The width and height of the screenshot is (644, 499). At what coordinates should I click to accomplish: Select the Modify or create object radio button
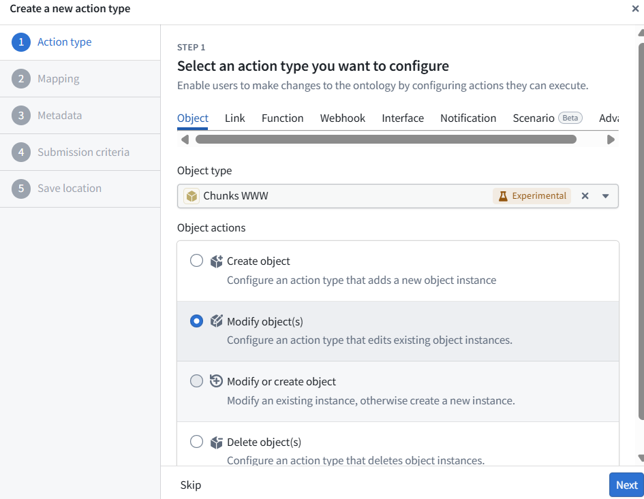tap(196, 381)
